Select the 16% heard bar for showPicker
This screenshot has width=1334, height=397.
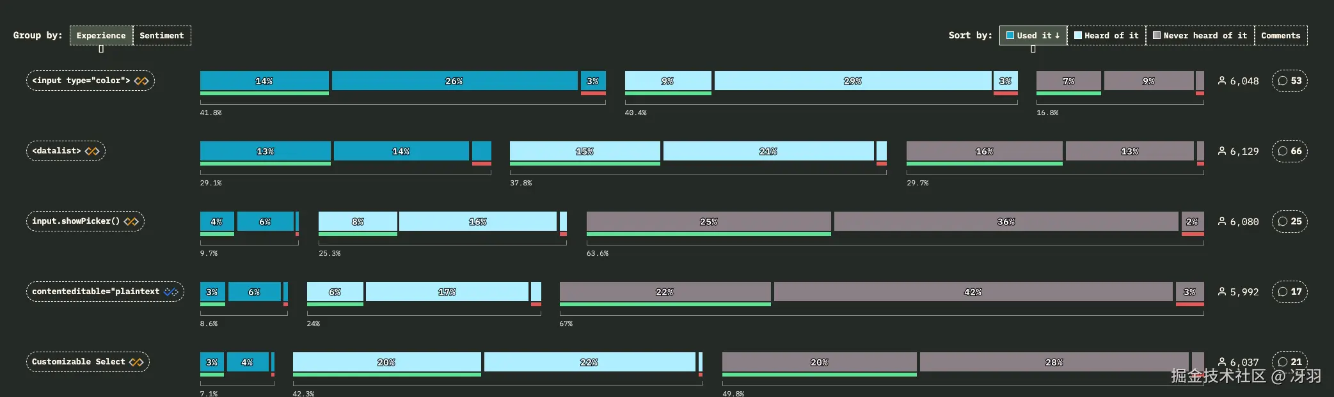click(478, 221)
